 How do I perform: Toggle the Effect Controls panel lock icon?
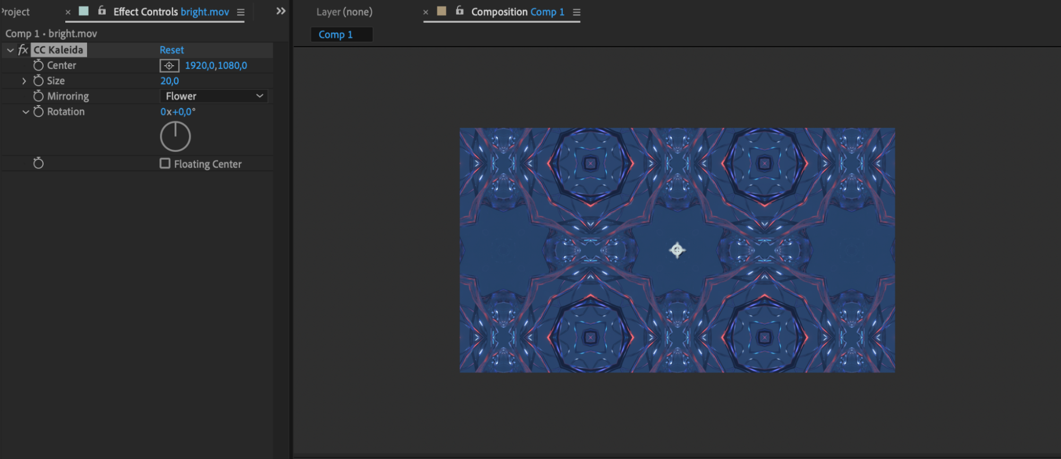102,11
